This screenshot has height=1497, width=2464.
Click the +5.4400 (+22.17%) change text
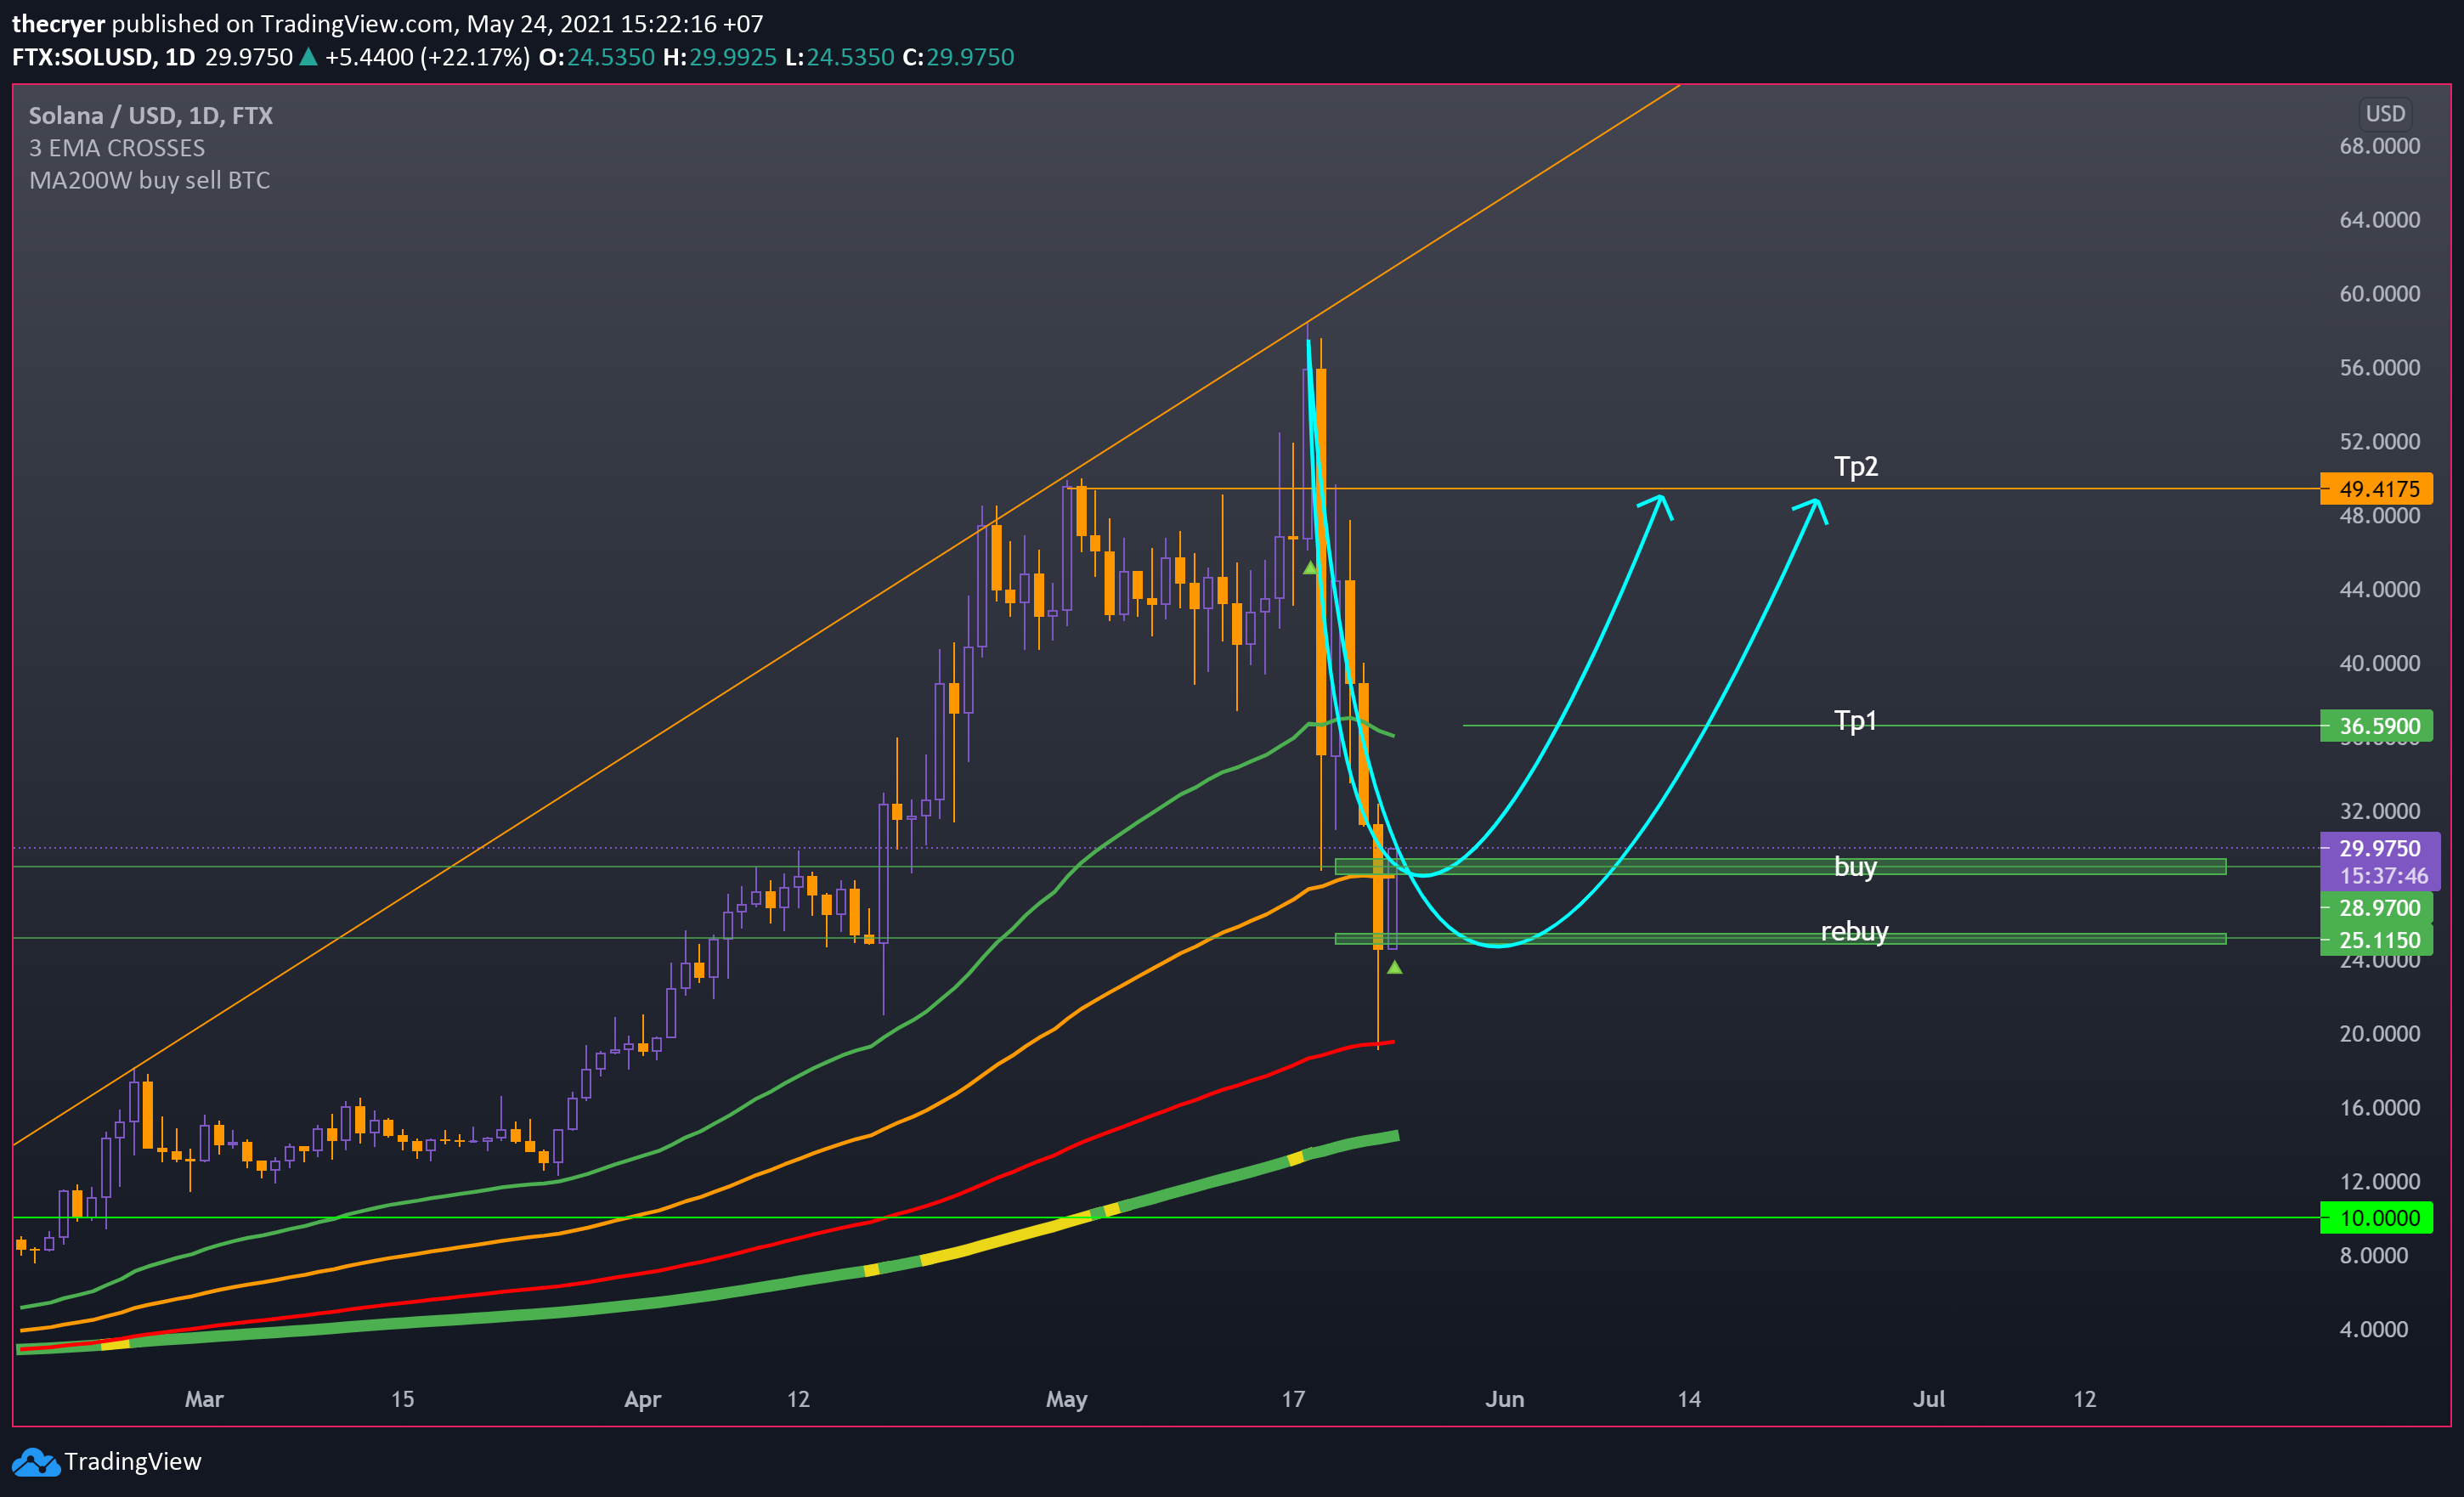point(428,57)
